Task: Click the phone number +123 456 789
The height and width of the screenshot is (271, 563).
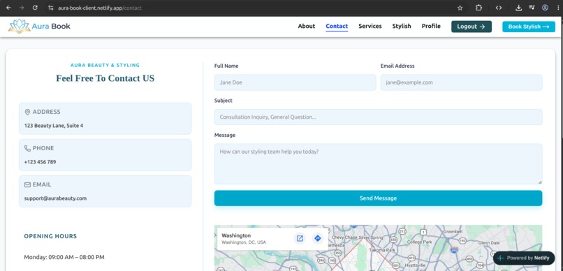Action: (x=41, y=162)
